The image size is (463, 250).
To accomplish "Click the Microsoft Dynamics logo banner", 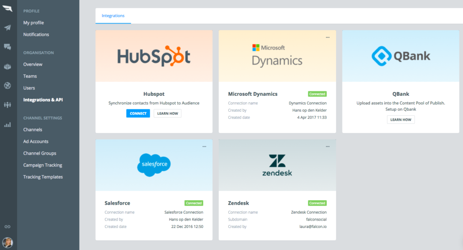I will (x=277, y=56).
